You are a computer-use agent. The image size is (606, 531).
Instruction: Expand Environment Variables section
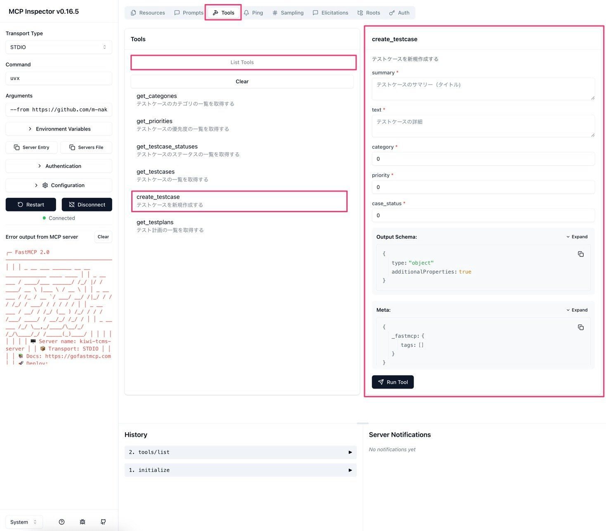click(59, 129)
